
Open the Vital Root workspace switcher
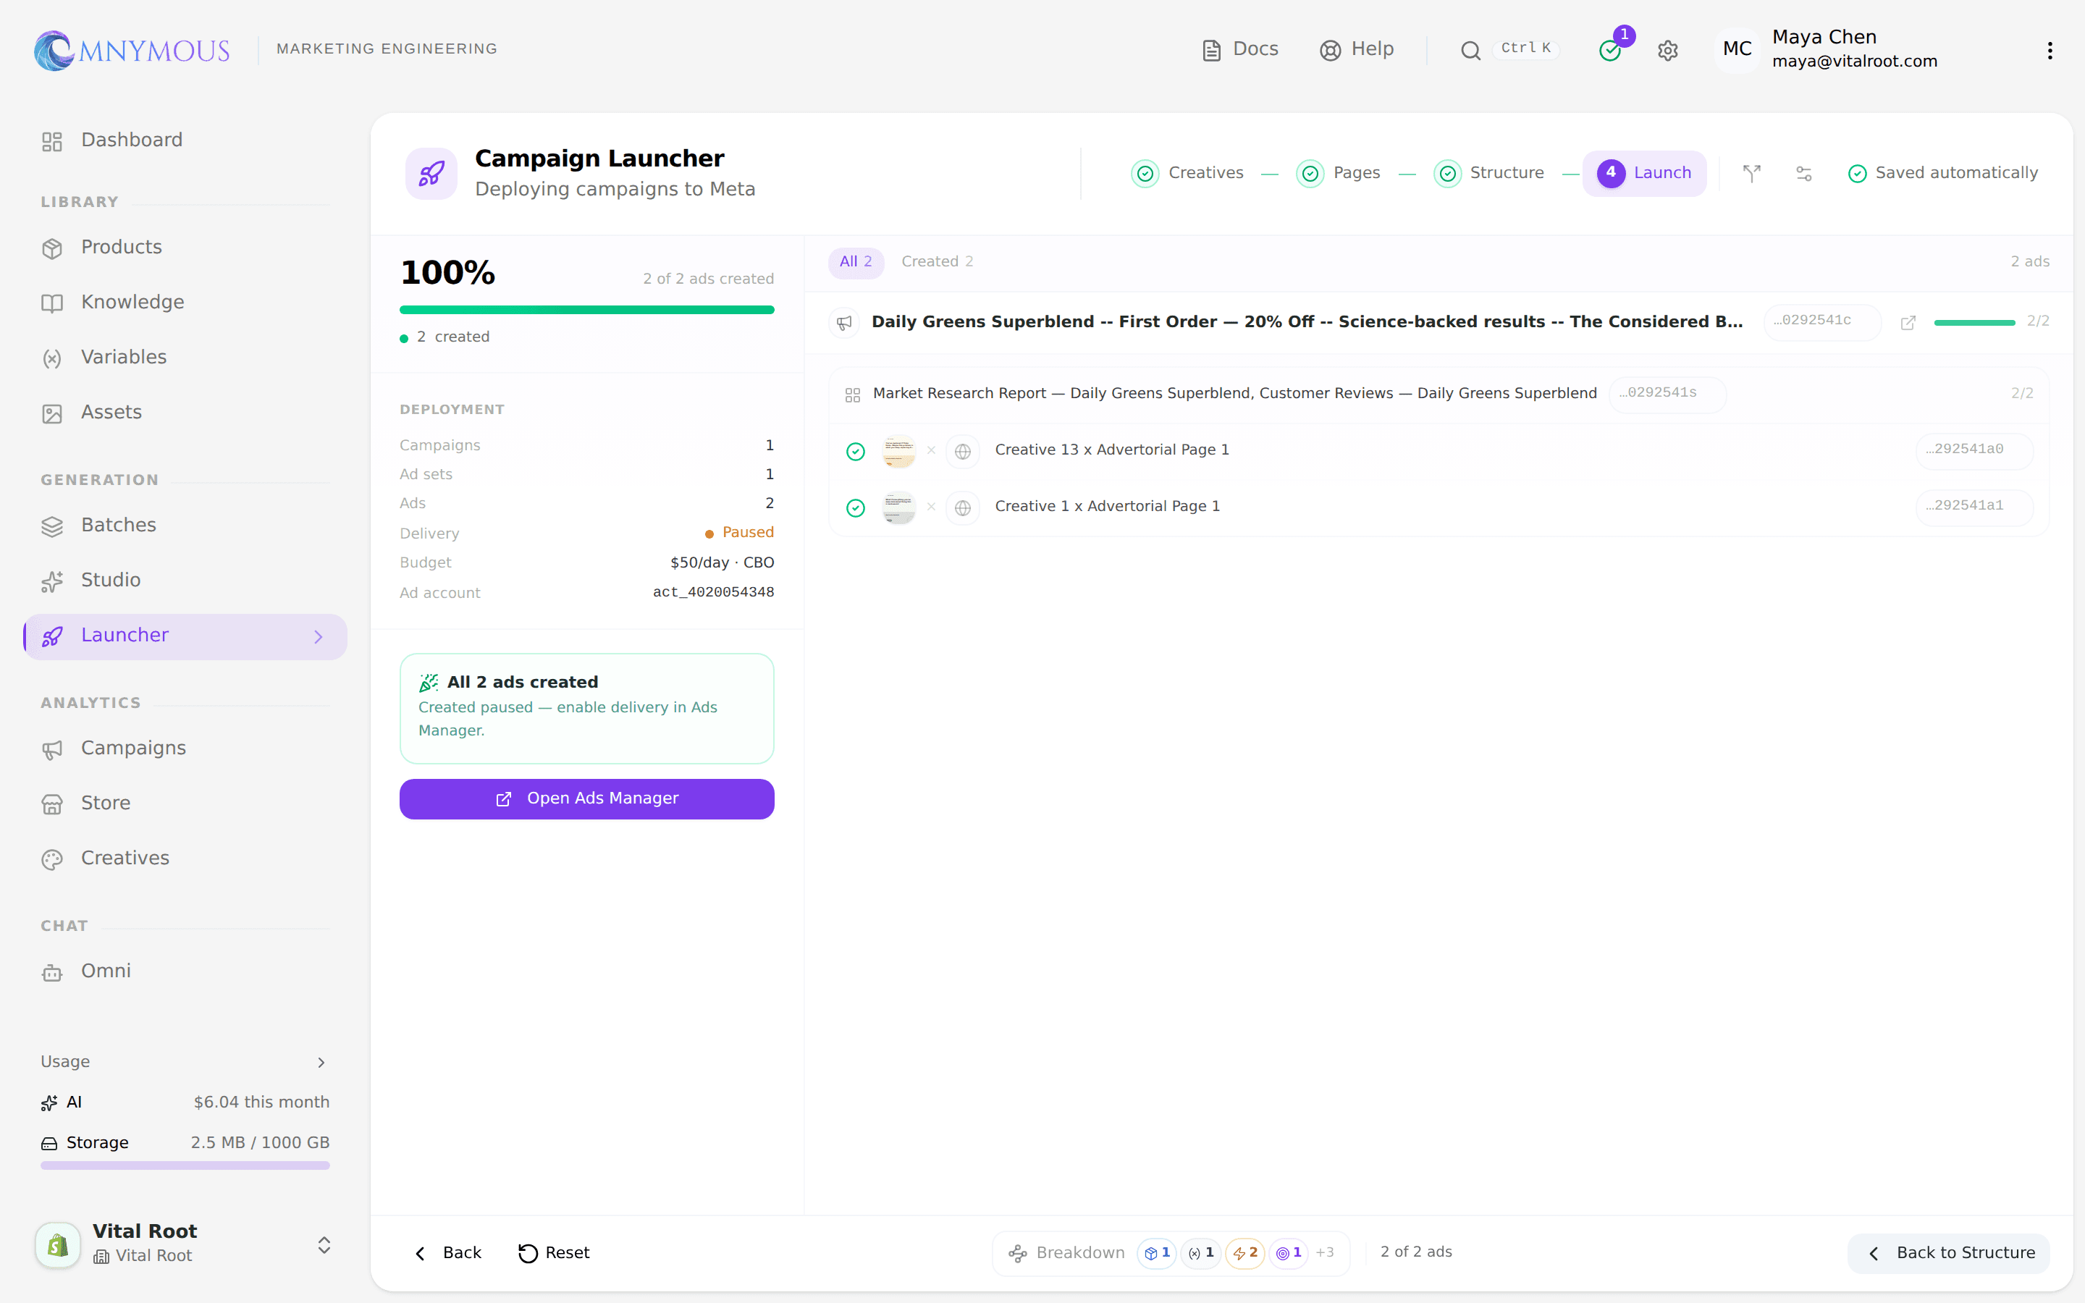pos(185,1244)
